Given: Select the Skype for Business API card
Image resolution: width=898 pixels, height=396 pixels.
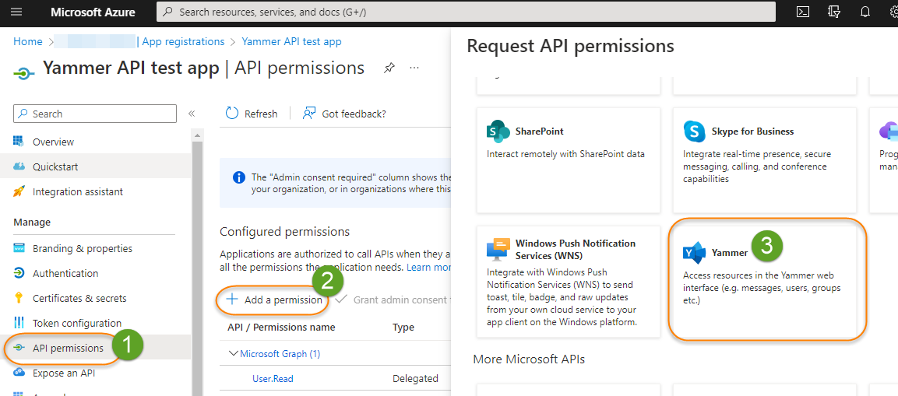Looking at the screenshot, I should [x=765, y=161].
